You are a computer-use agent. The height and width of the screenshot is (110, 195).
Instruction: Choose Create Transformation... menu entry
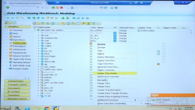point(110,90)
